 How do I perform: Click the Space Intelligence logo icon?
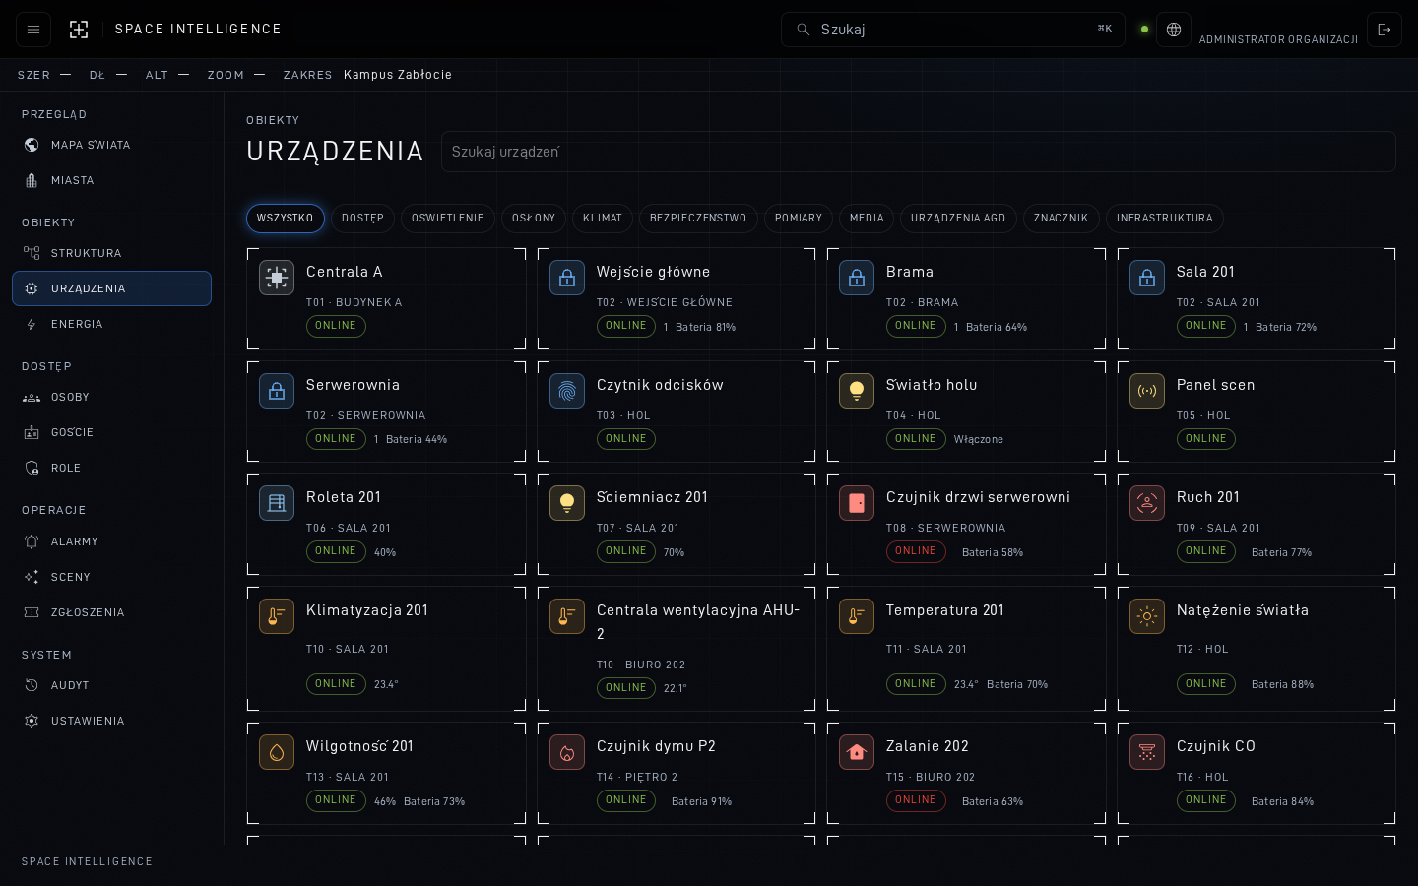[x=79, y=30]
